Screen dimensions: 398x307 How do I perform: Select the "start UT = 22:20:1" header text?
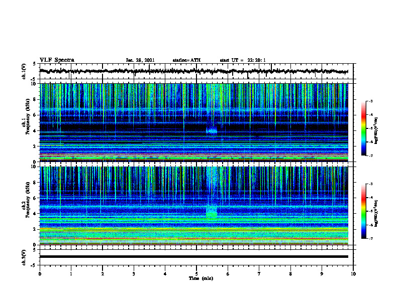(x=243, y=60)
